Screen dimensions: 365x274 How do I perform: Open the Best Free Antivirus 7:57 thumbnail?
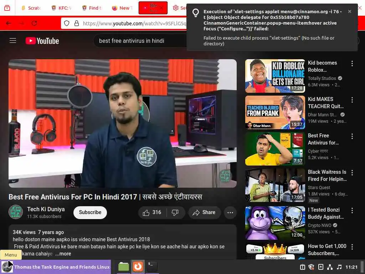(x=275, y=149)
